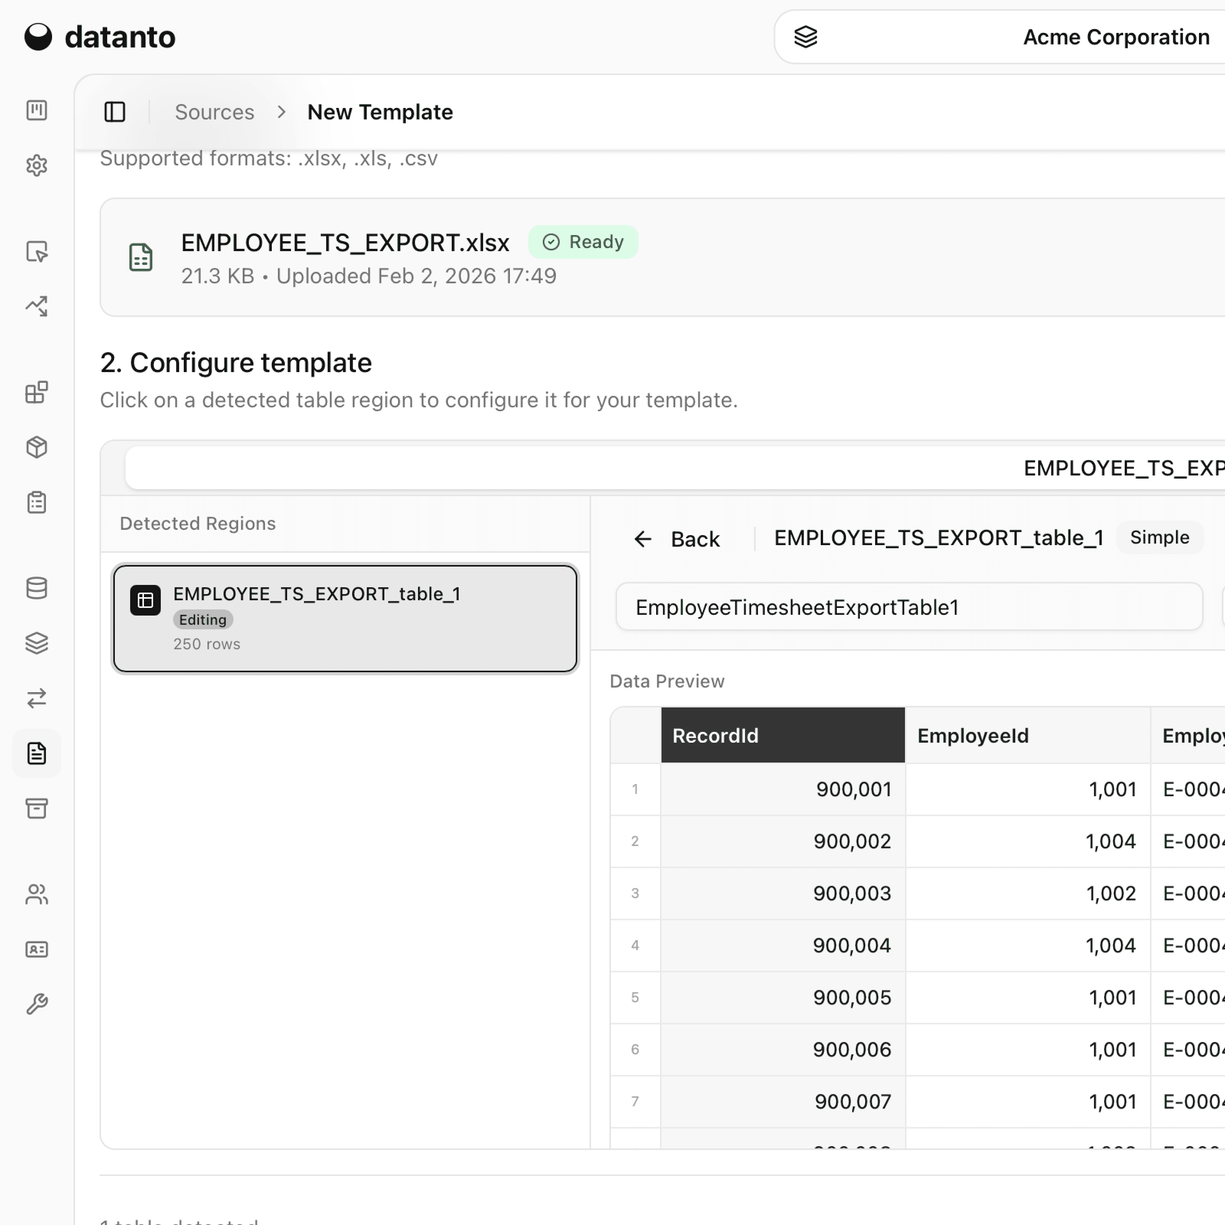Open the analytics trends icon
This screenshot has height=1225, width=1225.
point(37,306)
